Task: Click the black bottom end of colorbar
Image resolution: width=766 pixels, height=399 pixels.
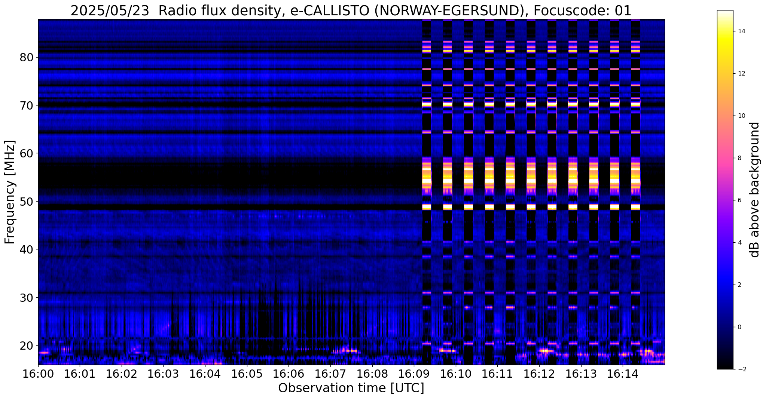Action: click(725, 367)
